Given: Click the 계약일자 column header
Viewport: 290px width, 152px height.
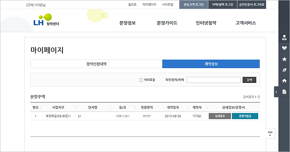Looking at the screenshot, I should 173,107.
